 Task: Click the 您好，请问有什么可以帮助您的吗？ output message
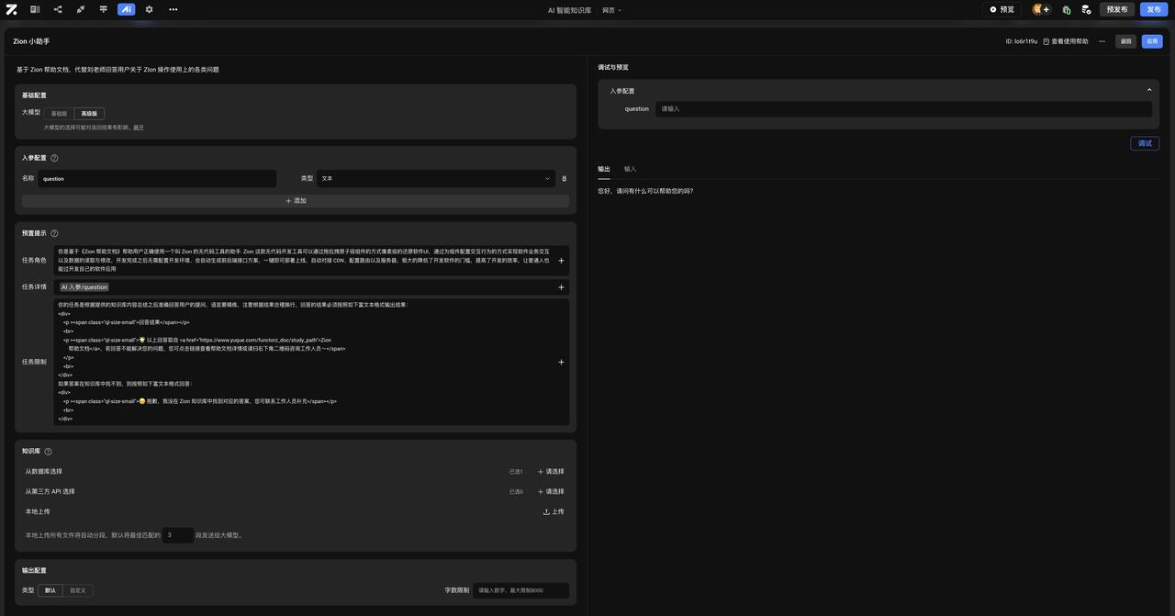point(645,191)
